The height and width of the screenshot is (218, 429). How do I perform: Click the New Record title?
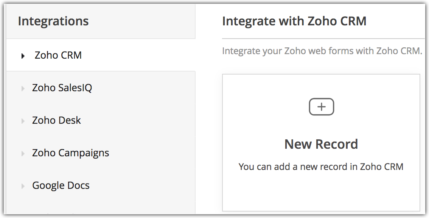coord(321,144)
